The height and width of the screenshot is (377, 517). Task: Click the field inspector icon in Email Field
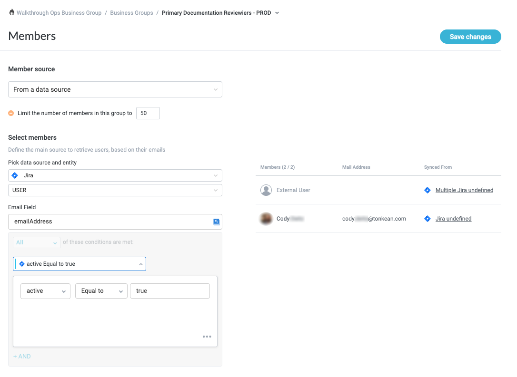[x=216, y=222]
